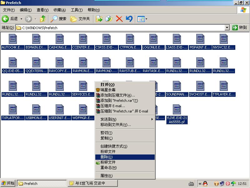Click the 开始 Start button
The width and height of the screenshot is (250, 188).
click(8, 183)
